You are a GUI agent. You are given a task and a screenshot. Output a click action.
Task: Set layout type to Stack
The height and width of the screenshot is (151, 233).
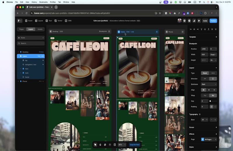205,73
